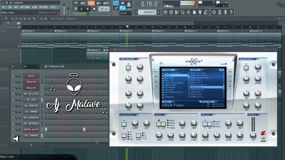285x160 pixels.
Task: Mute the LN - BOAT HH channel LED
Action: point(13,106)
